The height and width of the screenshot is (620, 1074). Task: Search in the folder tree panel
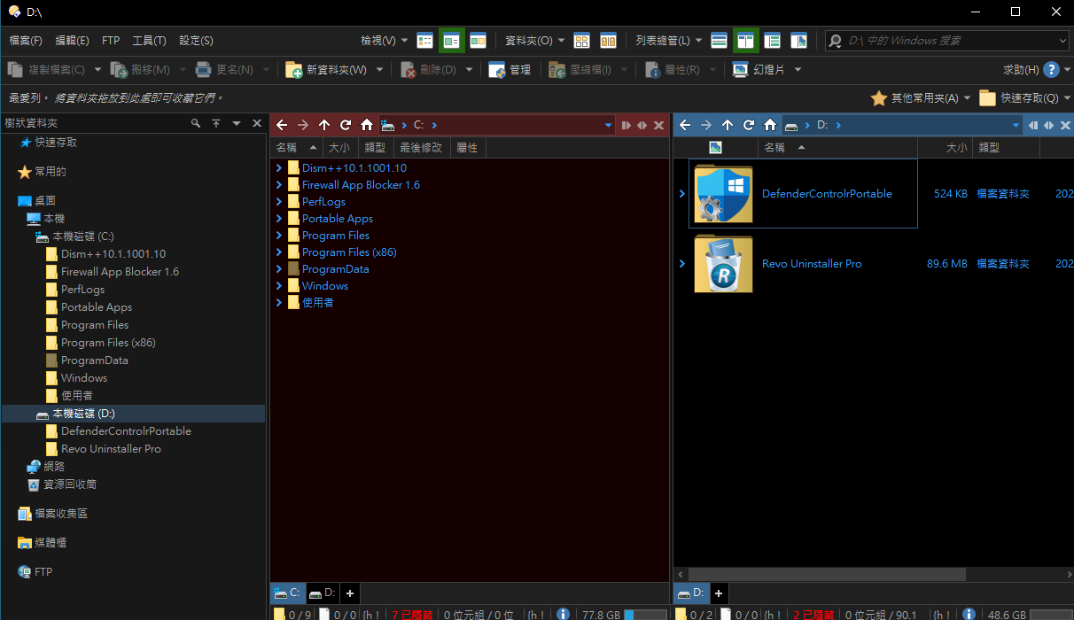(x=196, y=124)
